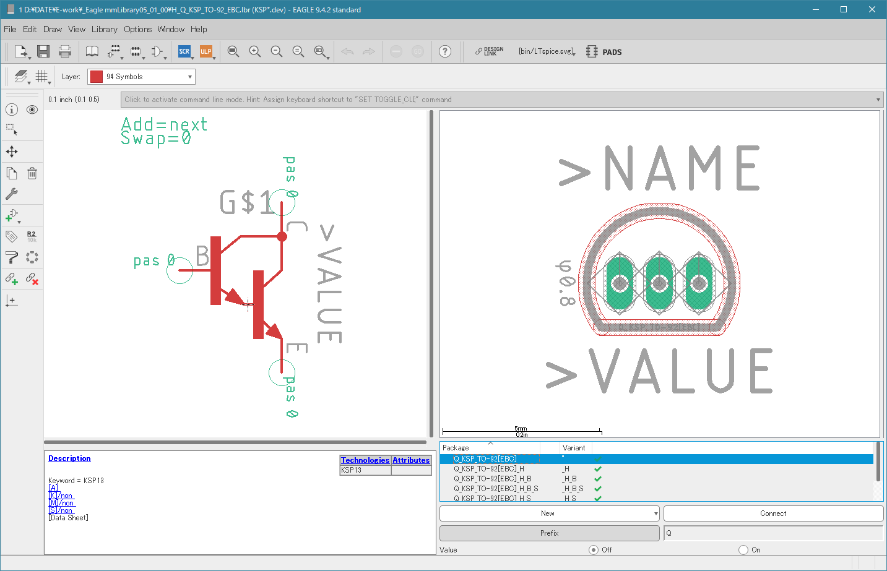Click the Save icon in toolbar

(x=43, y=51)
